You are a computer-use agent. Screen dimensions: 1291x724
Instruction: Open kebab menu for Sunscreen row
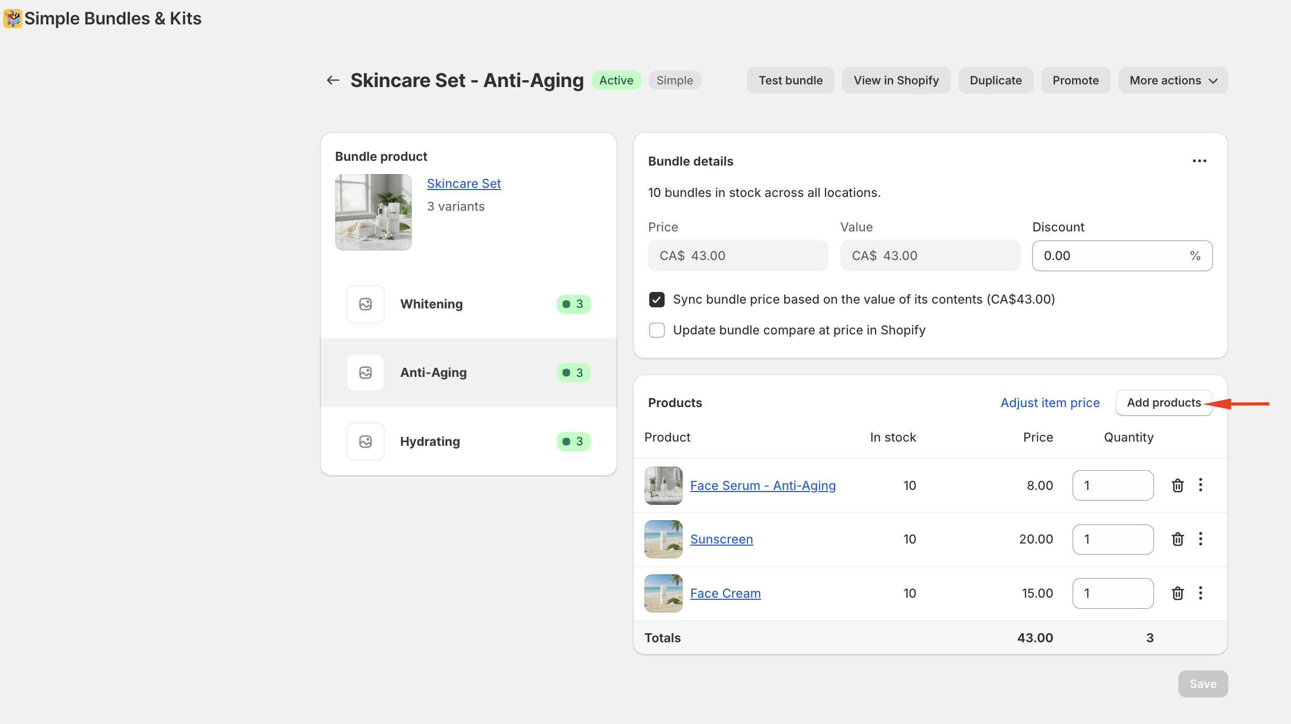1201,539
